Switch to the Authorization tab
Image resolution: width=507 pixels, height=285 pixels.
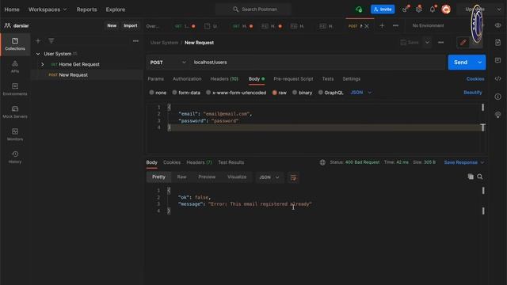[187, 79]
